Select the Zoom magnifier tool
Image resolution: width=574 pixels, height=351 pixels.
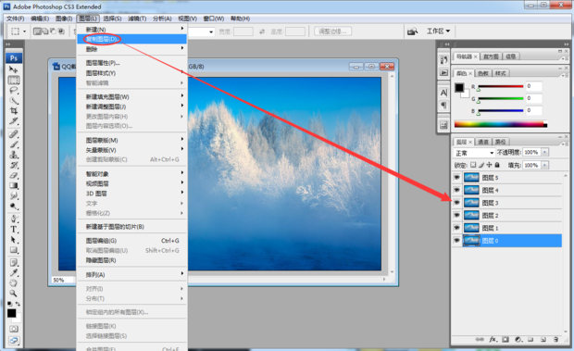click(x=14, y=294)
